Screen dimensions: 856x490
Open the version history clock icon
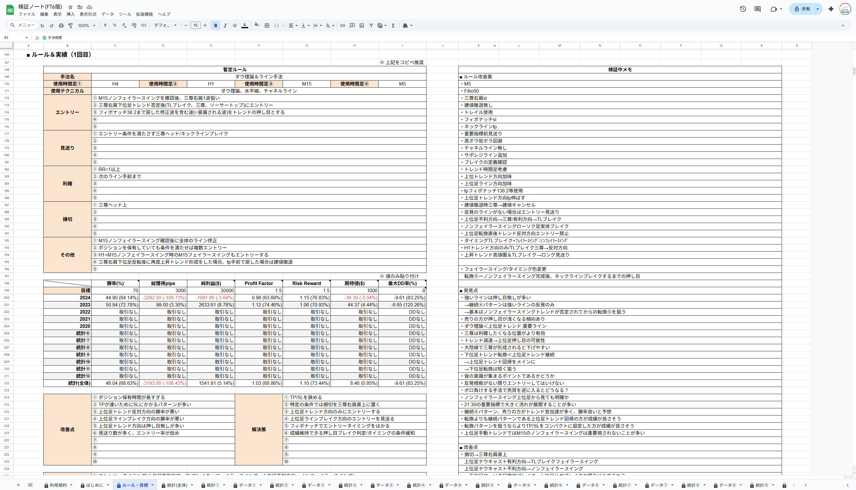pos(743,9)
